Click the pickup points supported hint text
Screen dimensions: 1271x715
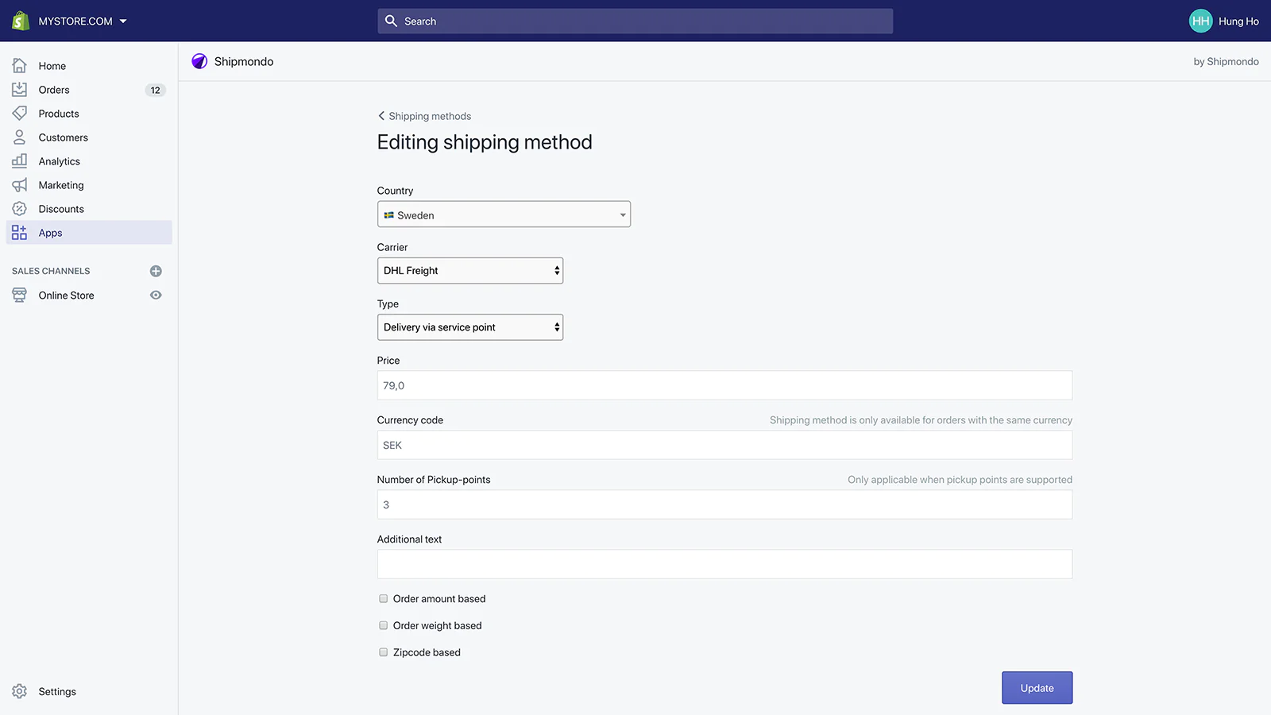click(x=960, y=480)
